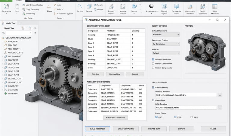Screen dimensions: 231x136
Task: Click the Pattern Views icon
Action: (111, 7)
